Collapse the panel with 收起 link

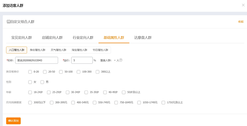tap(241, 22)
